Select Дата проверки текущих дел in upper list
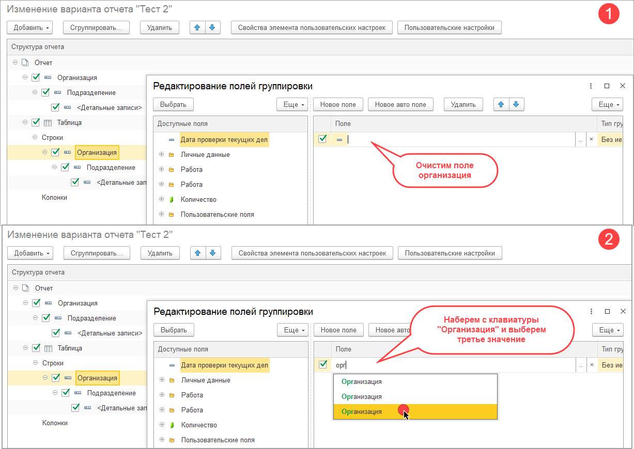 [x=224, y=139]
